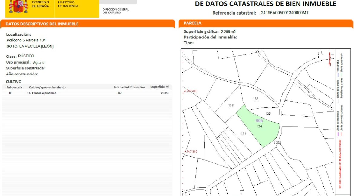Click the 'Superficie gráfica:' label
The height and width of the screenshot is (196, 354).
(x=201, y=32)
